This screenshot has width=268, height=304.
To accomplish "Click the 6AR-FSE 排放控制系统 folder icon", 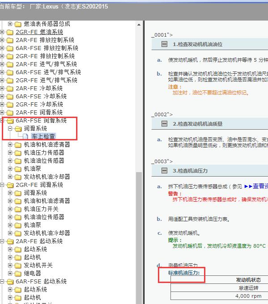I will click(x=10, y=48).
